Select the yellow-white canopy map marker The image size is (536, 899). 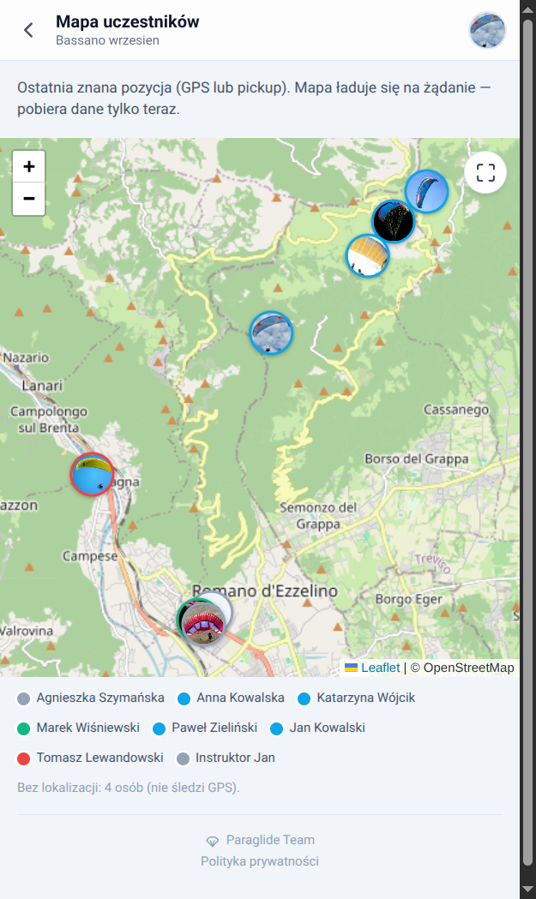click(x=368, y=255)
